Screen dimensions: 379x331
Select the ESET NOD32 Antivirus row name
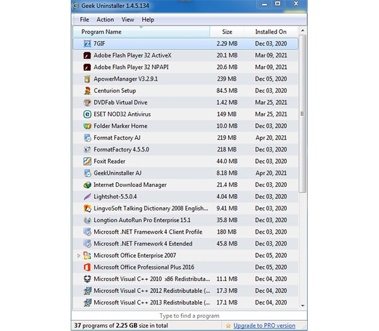[x=122, y=114]
